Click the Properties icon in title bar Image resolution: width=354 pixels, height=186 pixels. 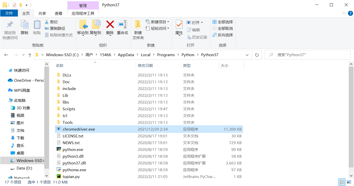click(x=14, y=5)
